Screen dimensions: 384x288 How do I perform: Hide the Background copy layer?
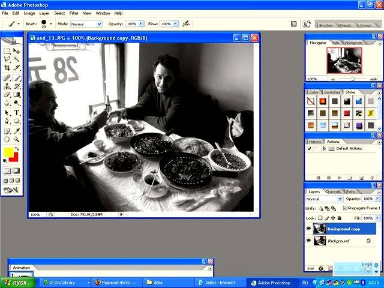309,229
